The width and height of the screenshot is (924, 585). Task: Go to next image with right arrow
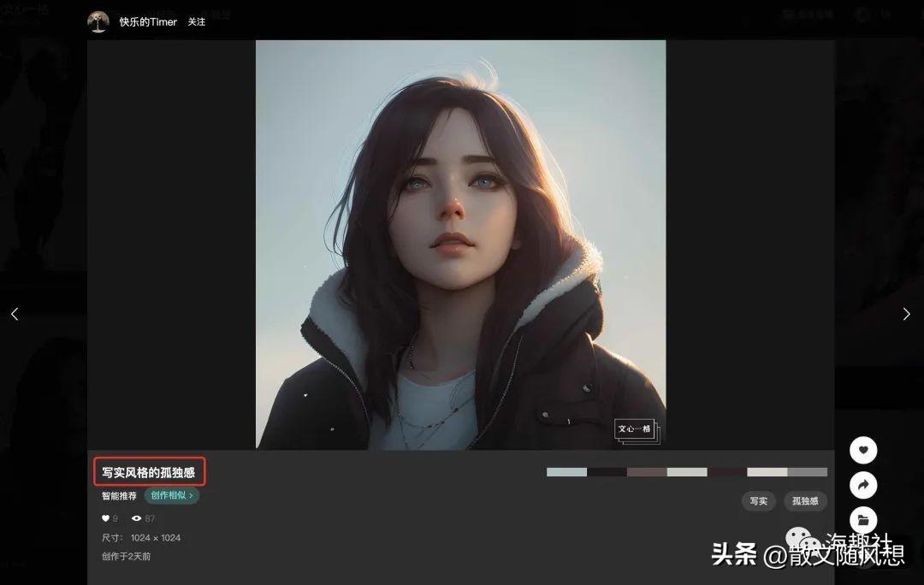point(906,314)
